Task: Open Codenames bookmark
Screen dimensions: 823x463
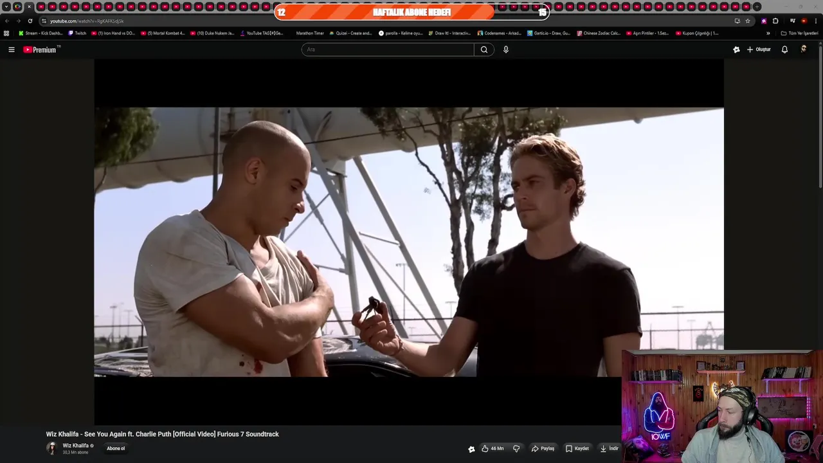Action: tap(499, 33)
